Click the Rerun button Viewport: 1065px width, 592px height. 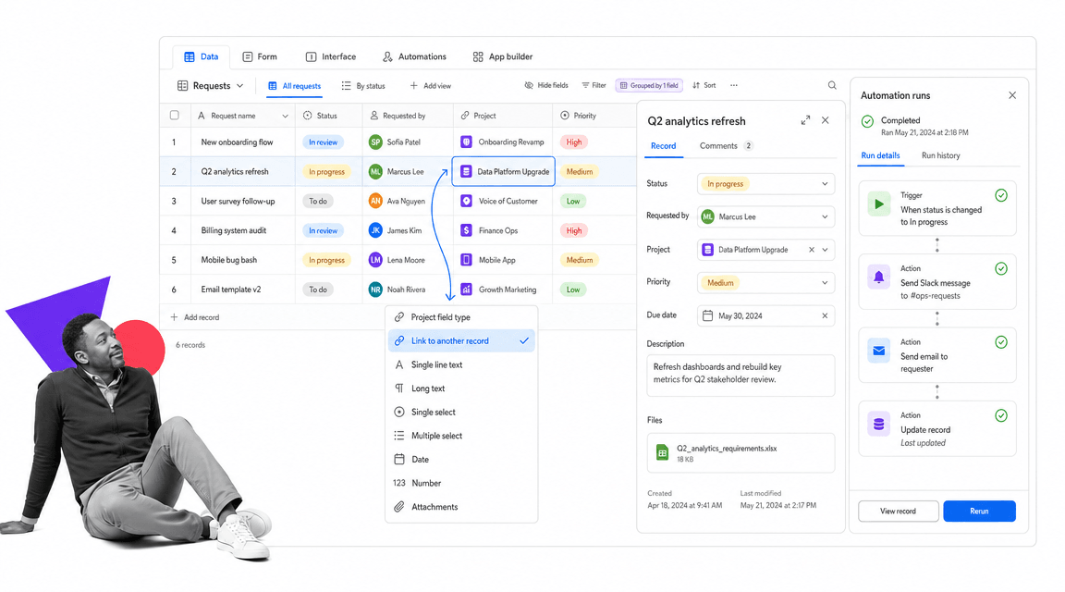pos(979,512)
